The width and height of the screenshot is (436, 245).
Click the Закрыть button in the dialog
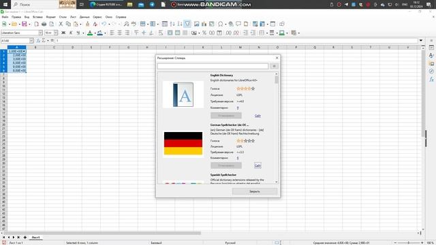click(x=254, y=191)
